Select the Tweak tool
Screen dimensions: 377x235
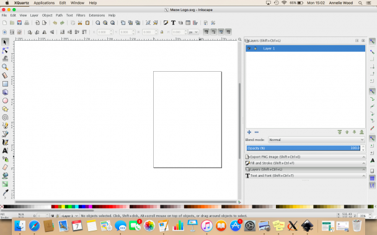[x=5, y=59]
